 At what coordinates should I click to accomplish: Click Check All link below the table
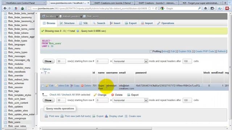tap(55, 95)
